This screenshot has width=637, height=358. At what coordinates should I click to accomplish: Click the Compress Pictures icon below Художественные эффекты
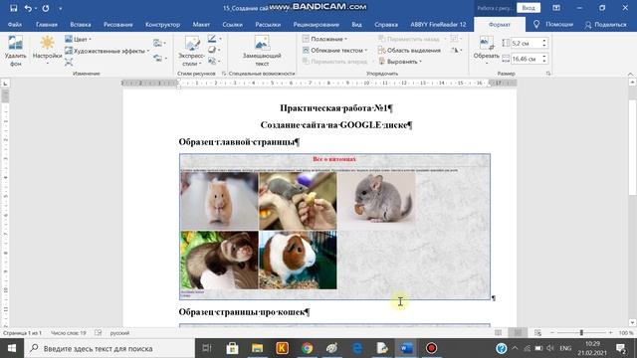[69, 62]
